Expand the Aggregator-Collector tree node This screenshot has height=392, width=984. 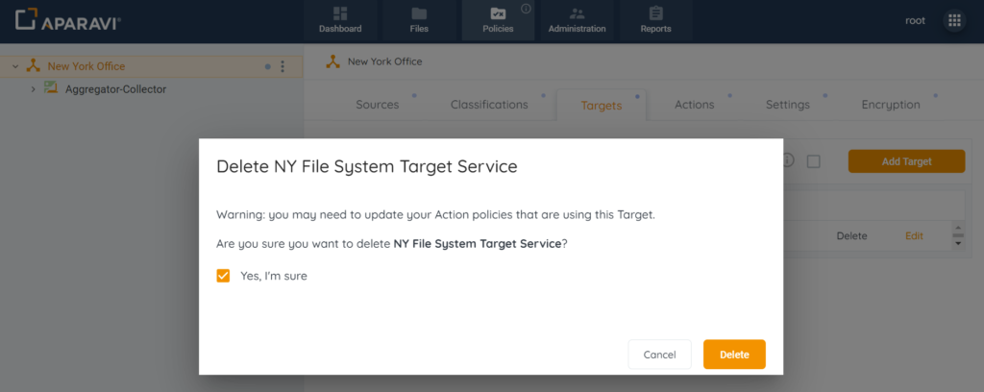[33, 89]
